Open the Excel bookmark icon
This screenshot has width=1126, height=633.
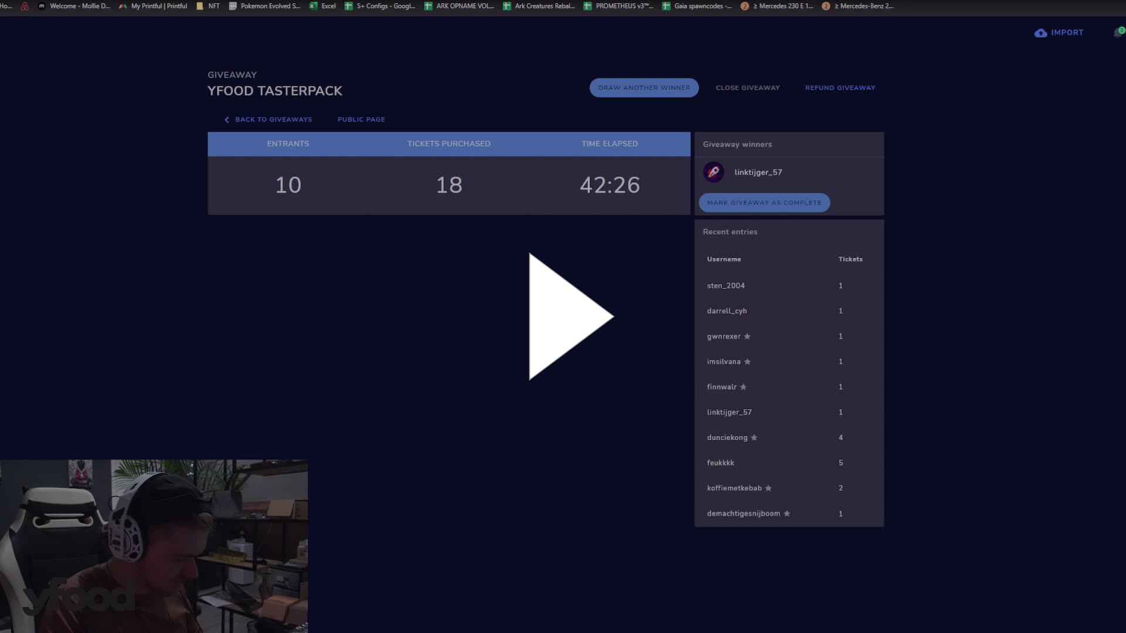click(314, 6)
